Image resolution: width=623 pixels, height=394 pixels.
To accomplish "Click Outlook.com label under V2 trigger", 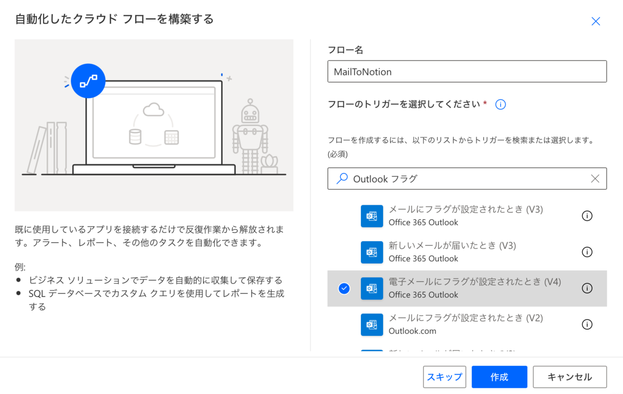I will coord(412,331).
